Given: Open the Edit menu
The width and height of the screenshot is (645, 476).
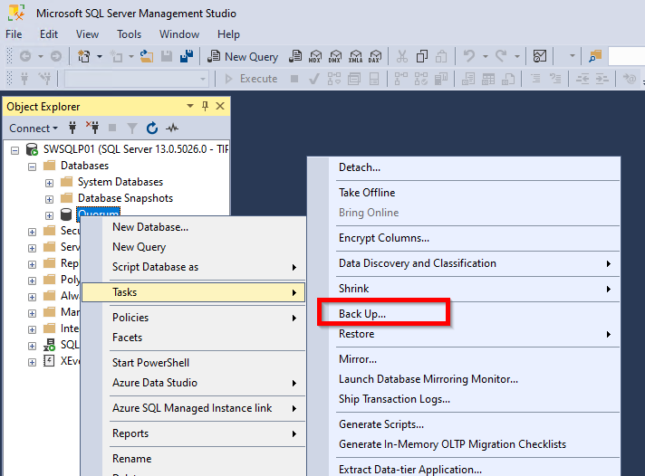Looking at the screenshot, I should click(49, 34).
